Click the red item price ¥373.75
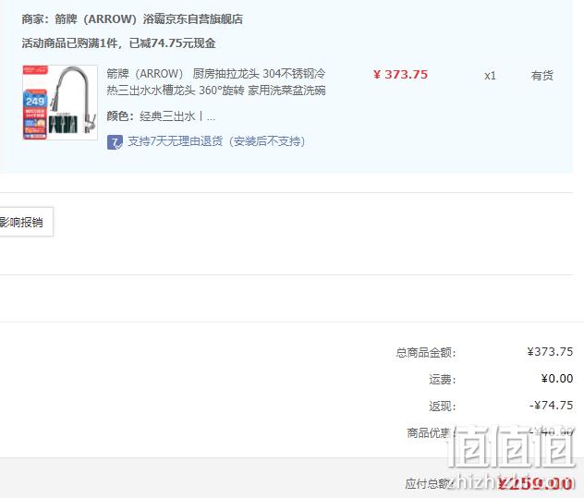The image size is (584, 498). pos(400,75)
